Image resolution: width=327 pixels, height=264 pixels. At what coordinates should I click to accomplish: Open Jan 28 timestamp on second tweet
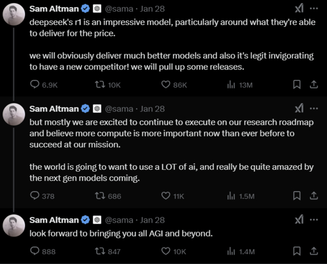tap(152, 109)
